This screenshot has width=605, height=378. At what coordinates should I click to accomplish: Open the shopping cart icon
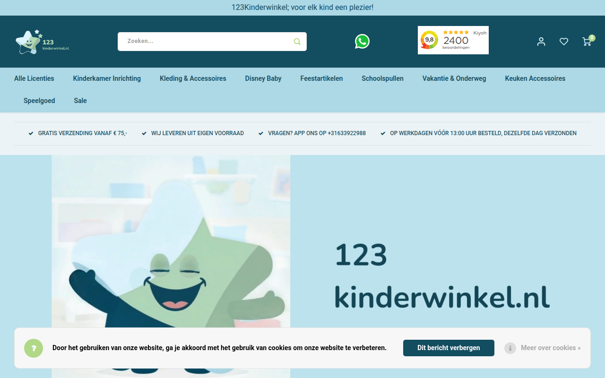tap(587, 41)
